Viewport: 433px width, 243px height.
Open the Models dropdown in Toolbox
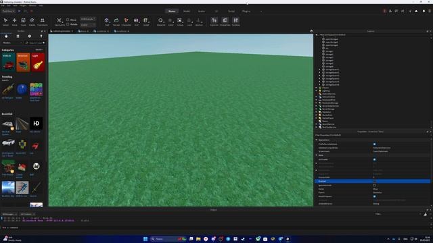coord(12,43)
